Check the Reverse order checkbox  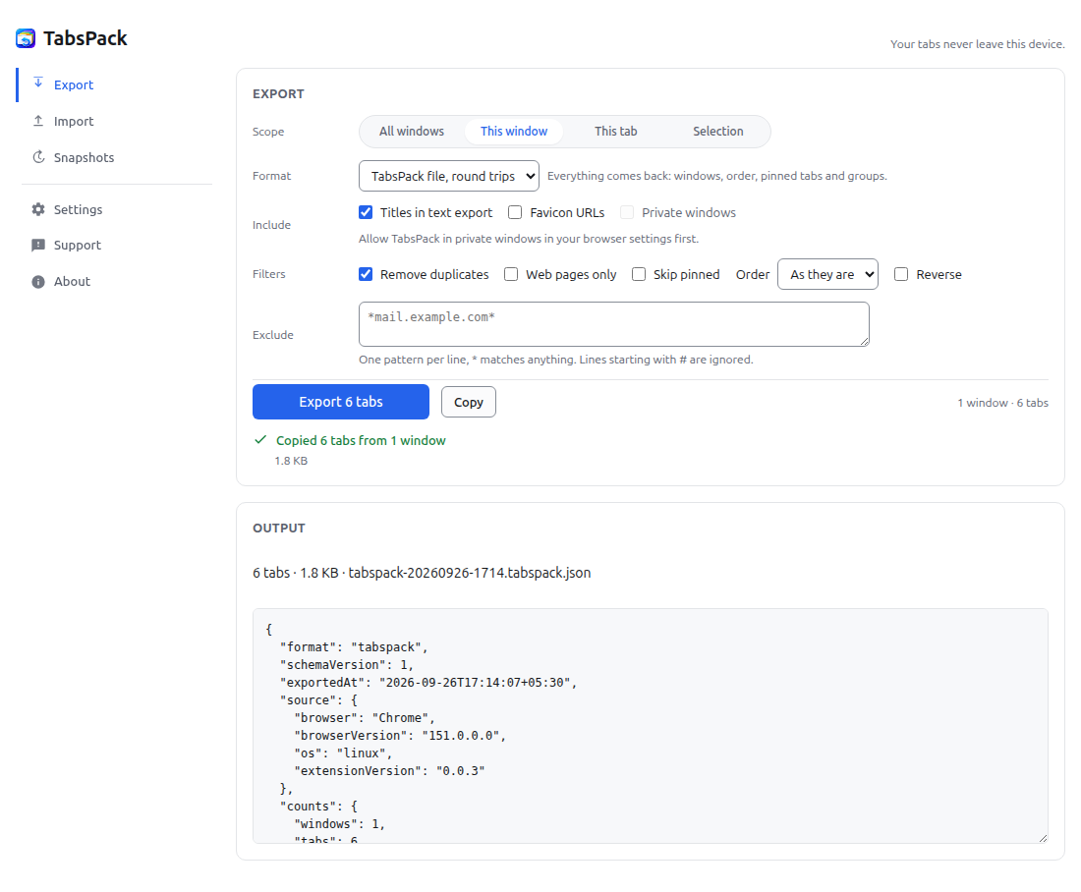click(901, 274)
